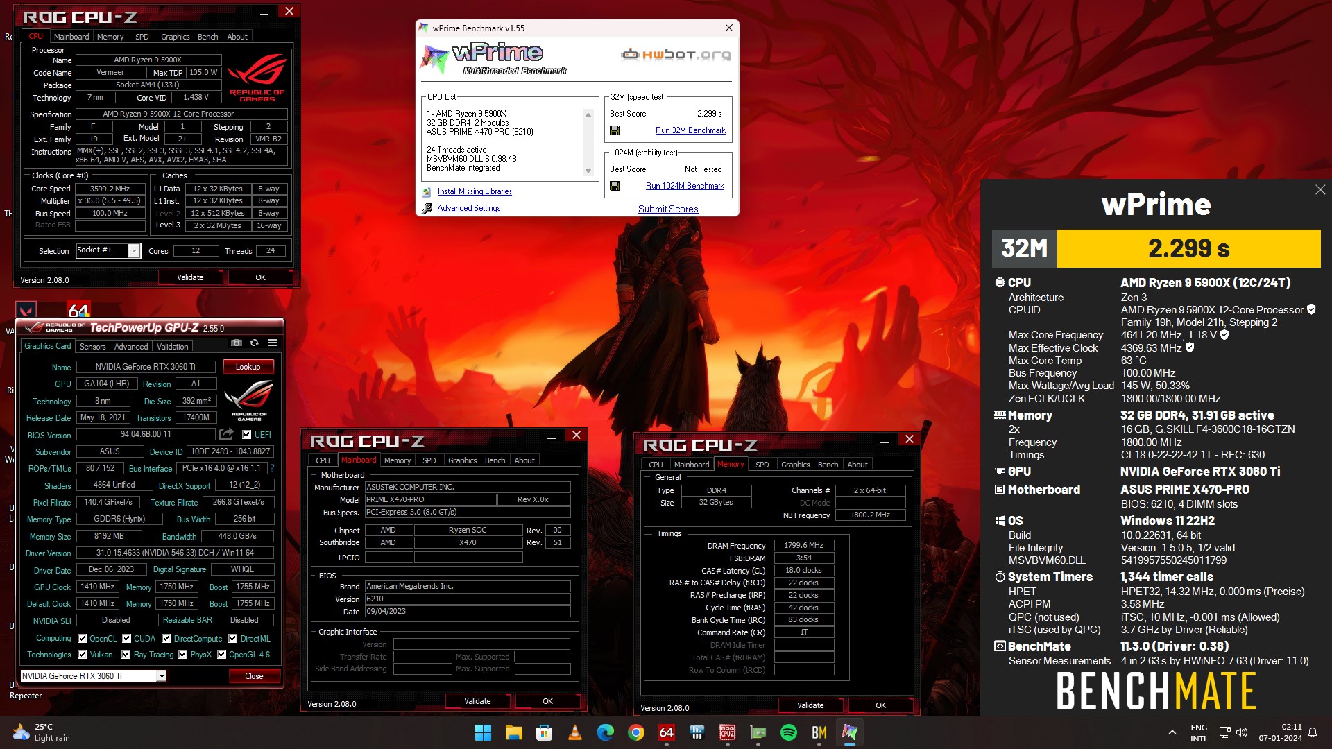Screen dimensions: 1332x749
Task: Click the GPU-Z screenshot camera icon
Action: pyautogui.click(x=237, y=343)
